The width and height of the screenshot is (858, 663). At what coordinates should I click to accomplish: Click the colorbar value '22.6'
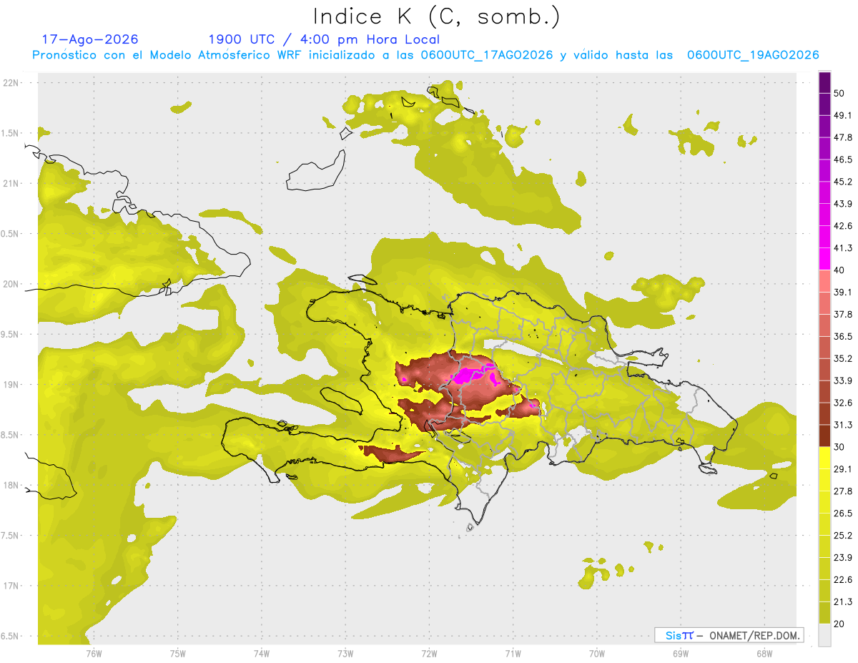(x=844, y=580)
